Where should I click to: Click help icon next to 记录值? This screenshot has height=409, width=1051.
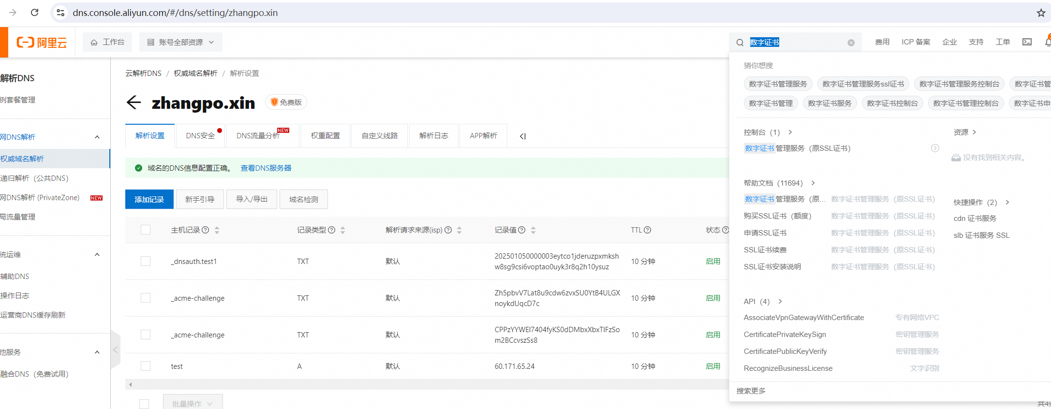click(521, 230)
